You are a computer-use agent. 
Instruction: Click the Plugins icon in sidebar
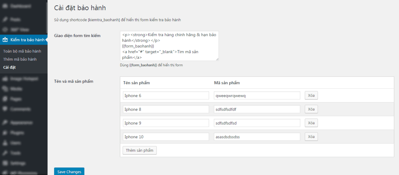pos(5,133)
